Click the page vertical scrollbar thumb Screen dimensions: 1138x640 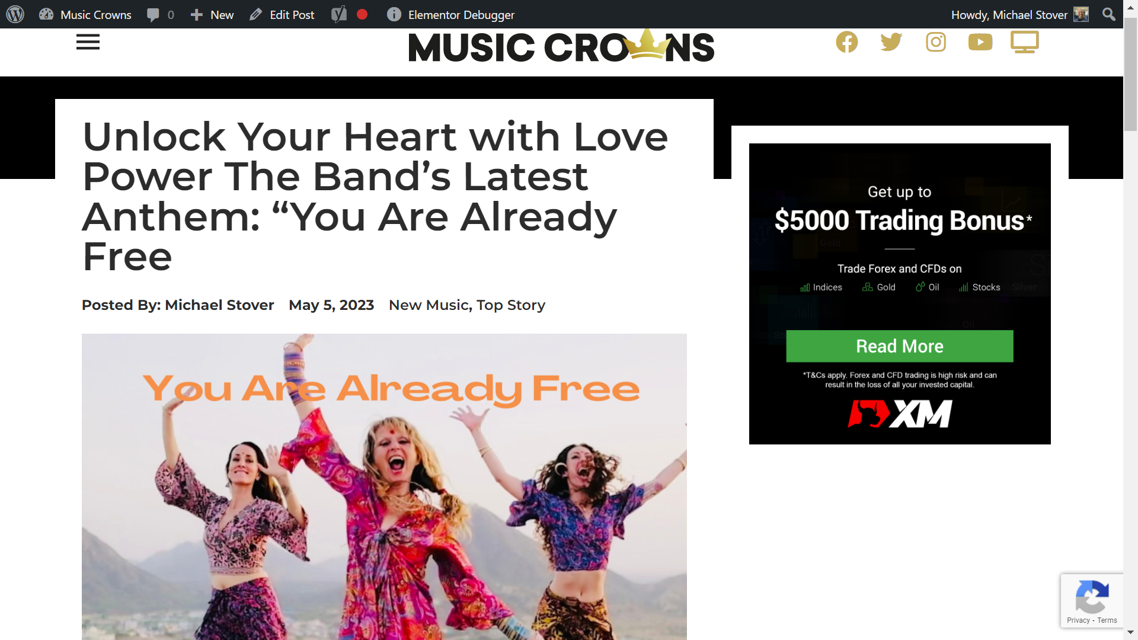[x=1131, y=74]
